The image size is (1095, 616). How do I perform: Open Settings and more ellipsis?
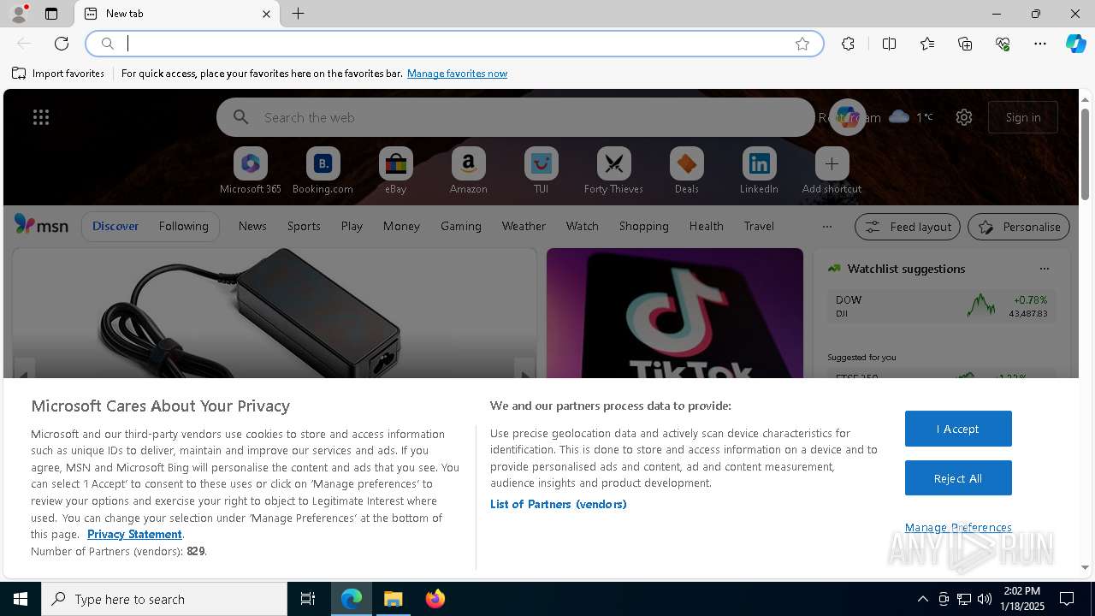[1040, 44]
